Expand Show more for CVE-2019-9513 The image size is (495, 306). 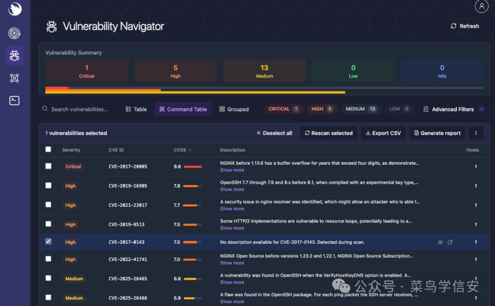pos(232,228)
